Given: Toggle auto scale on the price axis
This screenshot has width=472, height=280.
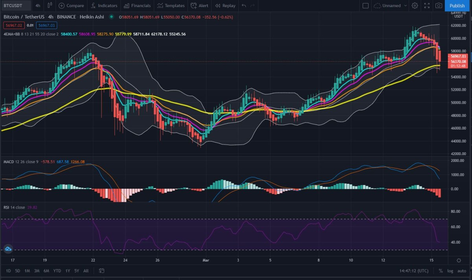Looking at the screenshot, I should 461,271.
